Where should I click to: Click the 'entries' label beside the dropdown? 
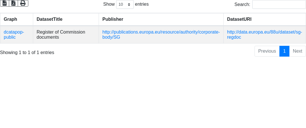142,4
